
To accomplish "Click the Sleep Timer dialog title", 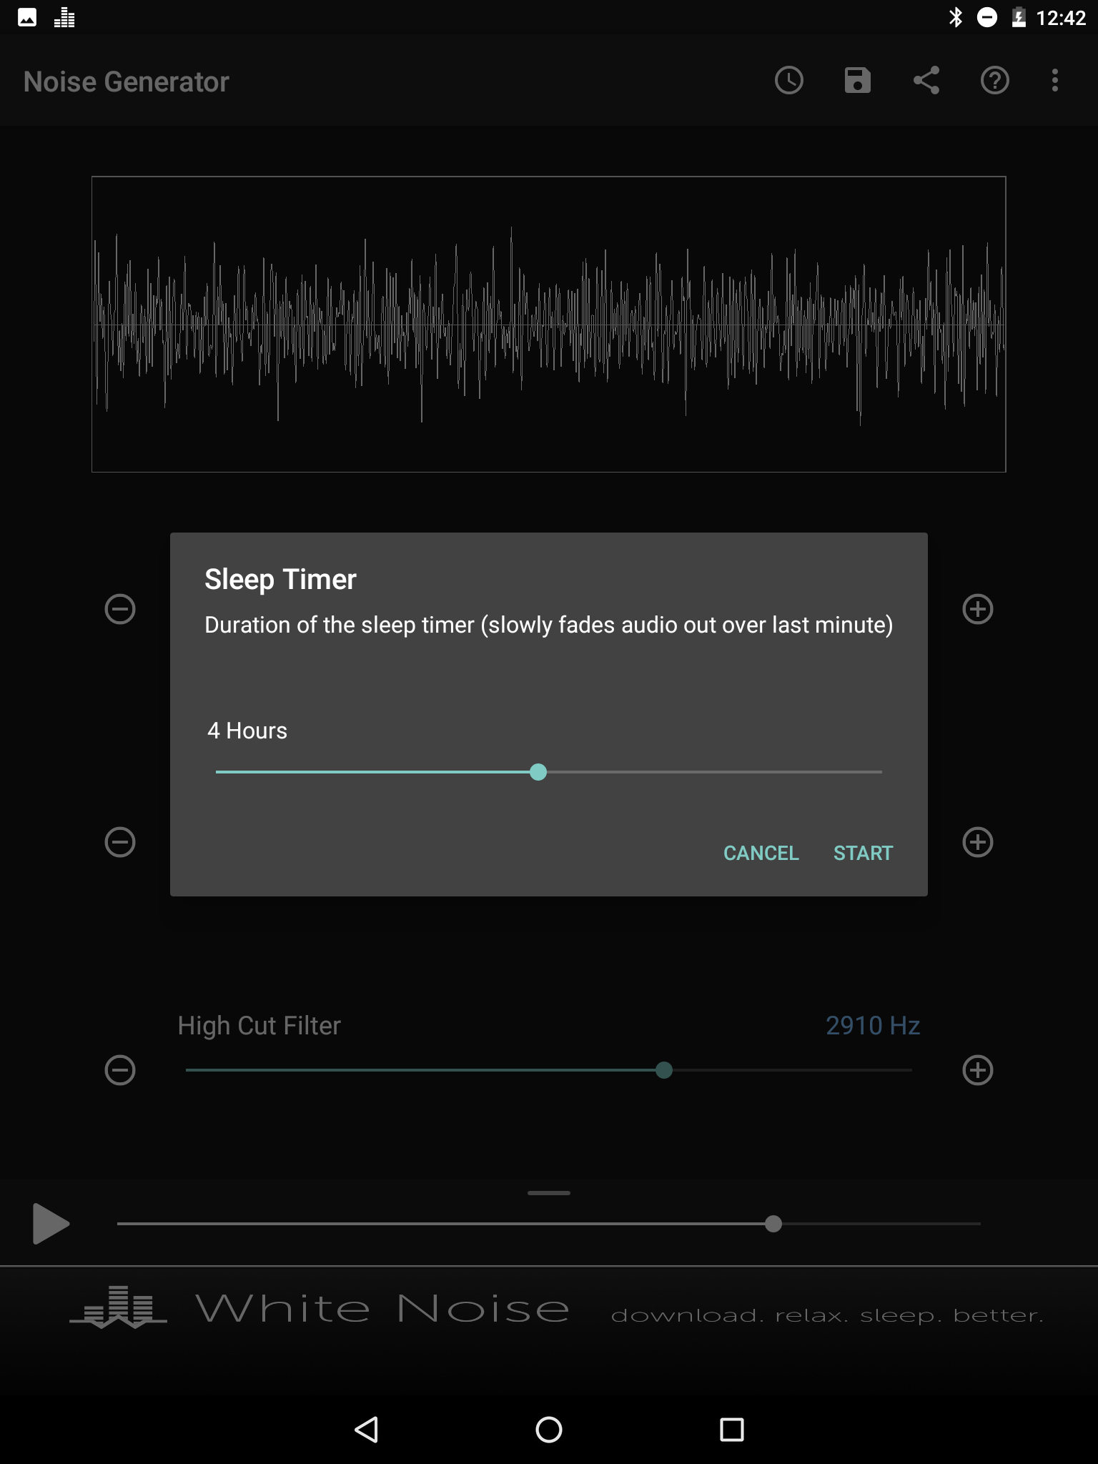I will click(280, 579).
